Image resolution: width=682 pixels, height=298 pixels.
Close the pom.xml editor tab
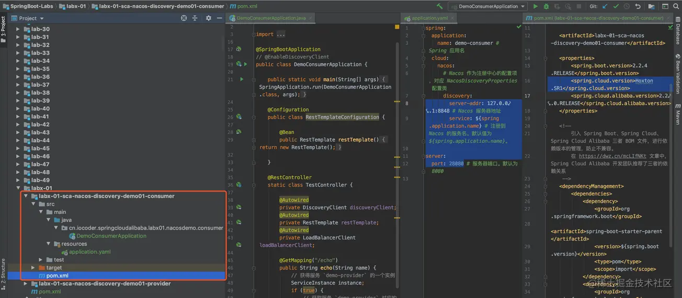[668, 18]
